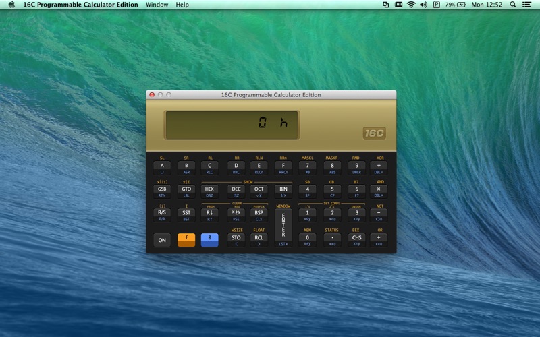Image resolution: width=540 pixels, height=337 pixels.
Task: Click the number 3 key
Action: pos(356,215)
